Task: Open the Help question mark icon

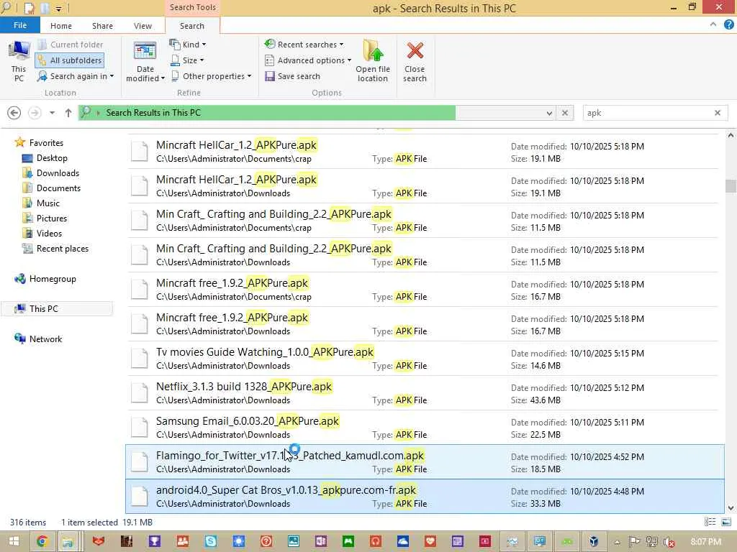Action: (x=728, y=25)
